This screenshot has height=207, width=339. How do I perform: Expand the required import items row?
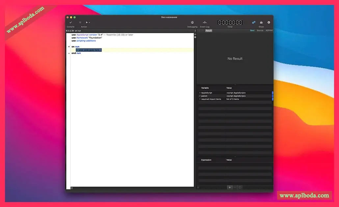pyautogui.click(x=200, y=99)
